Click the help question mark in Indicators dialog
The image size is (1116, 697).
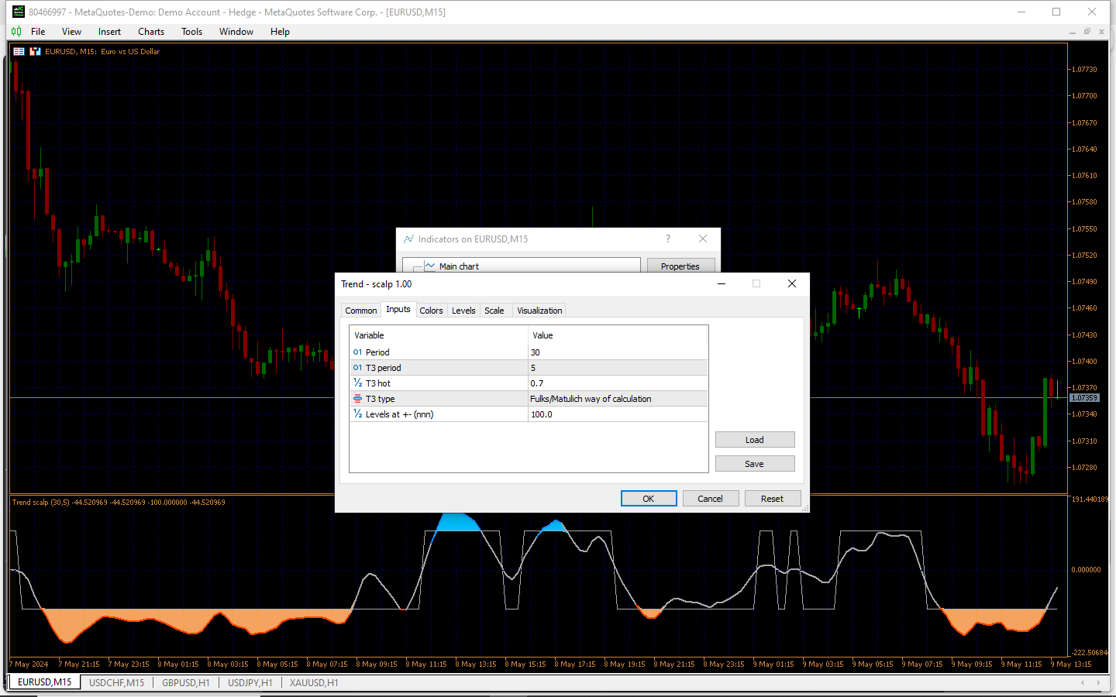click(x=667, y=239)
